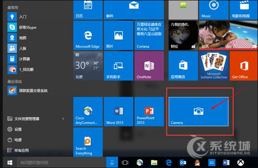Viewport: 258px width, 168px height.
Task: Launch Phone Companion (手机助手) tile
Action: click(x=119, y=66)
